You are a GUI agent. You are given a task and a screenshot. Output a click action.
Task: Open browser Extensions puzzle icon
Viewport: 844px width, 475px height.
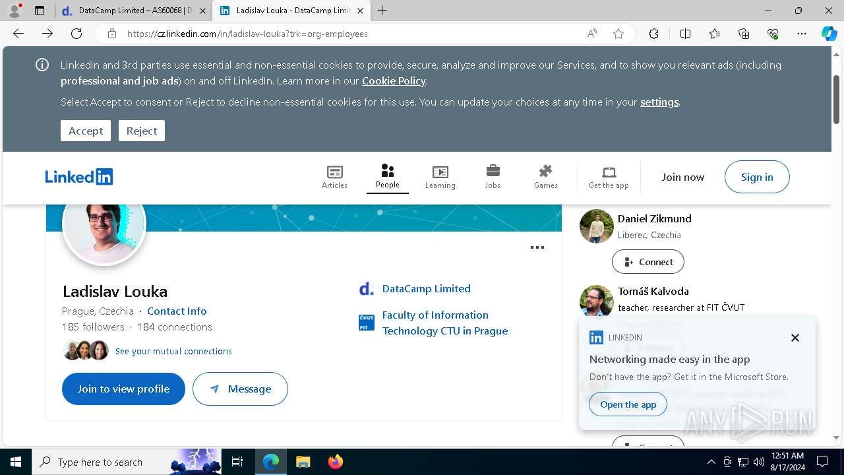(x=653, y=34)
